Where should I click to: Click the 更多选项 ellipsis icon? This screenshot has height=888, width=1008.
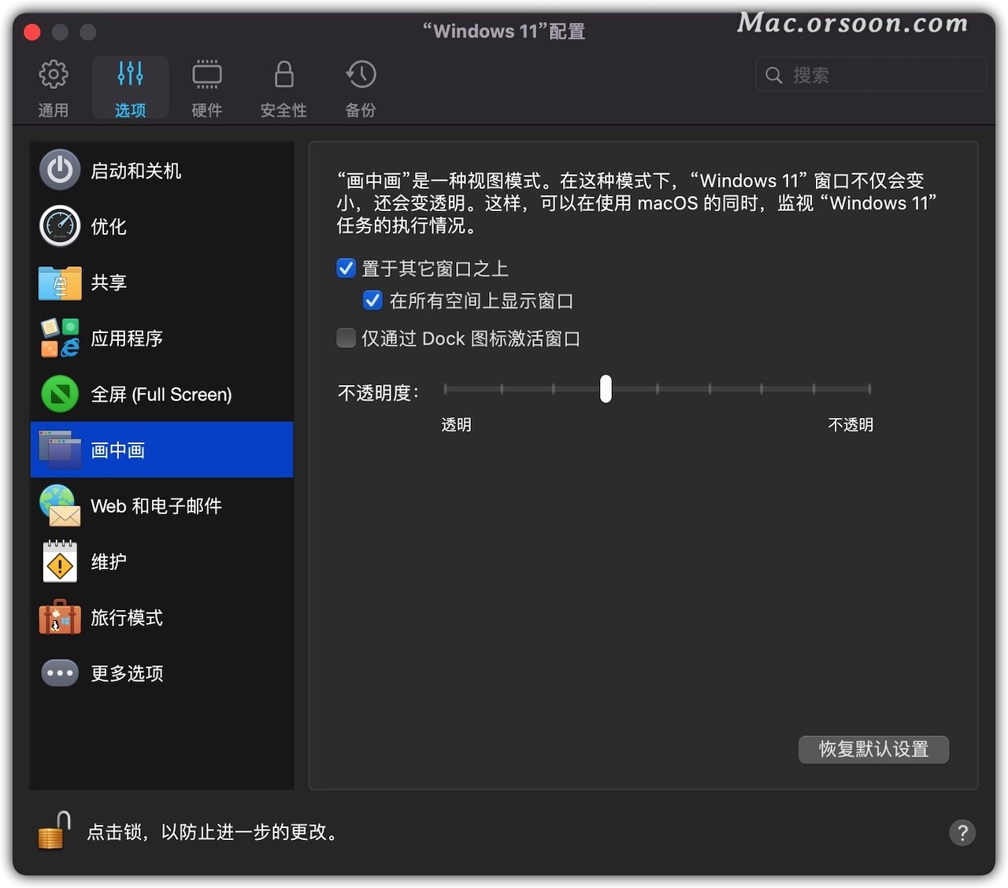(60, 673)
